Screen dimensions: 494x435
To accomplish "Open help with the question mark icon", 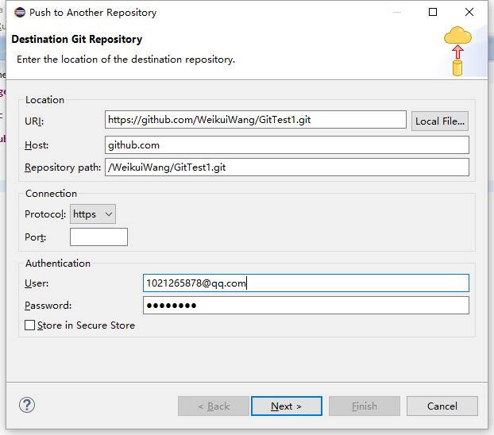I will 27,405.
